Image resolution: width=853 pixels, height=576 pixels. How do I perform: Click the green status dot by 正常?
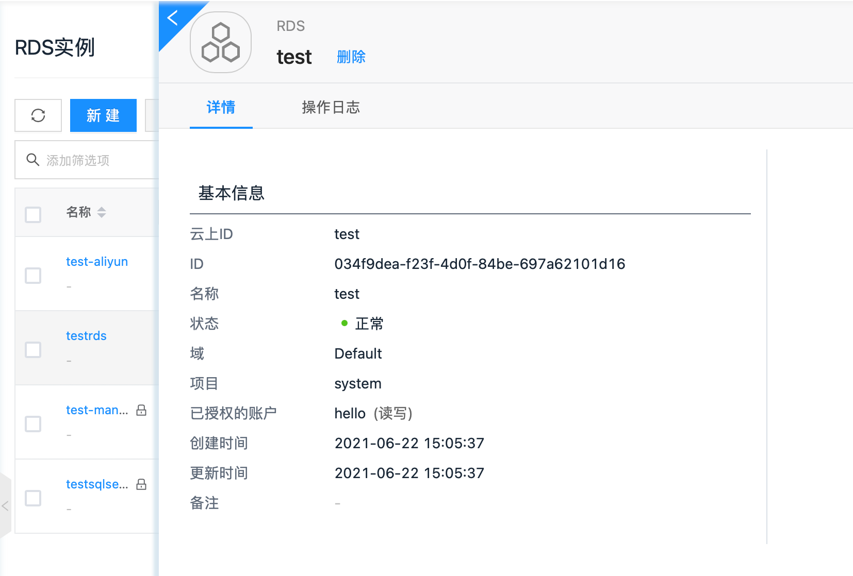coord(345,324)
